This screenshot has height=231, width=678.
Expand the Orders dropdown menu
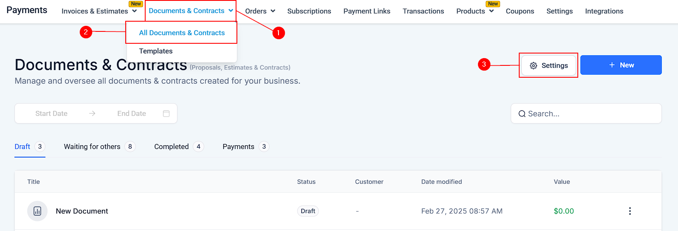coord(273,11)
